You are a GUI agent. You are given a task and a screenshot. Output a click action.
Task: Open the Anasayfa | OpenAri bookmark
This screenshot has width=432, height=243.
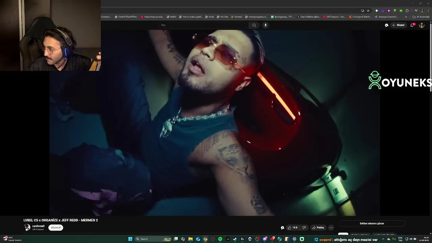(x=386, y=17)
